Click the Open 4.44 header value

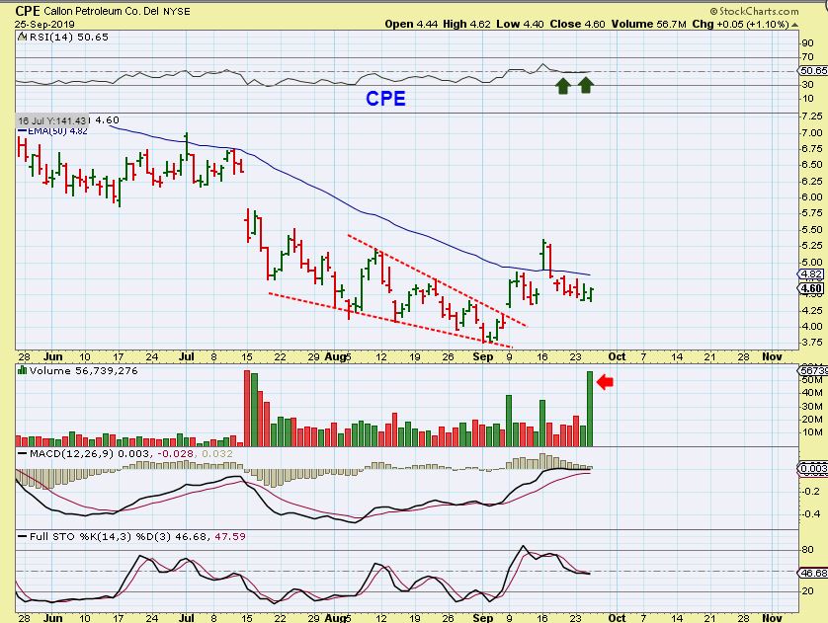(411, 24)
